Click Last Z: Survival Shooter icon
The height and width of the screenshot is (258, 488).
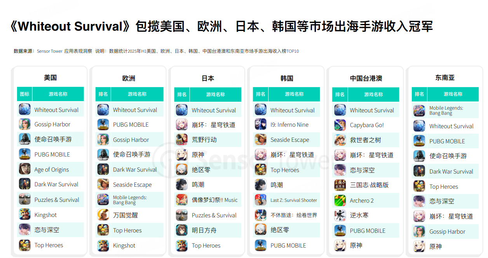(x=260, y=200)
